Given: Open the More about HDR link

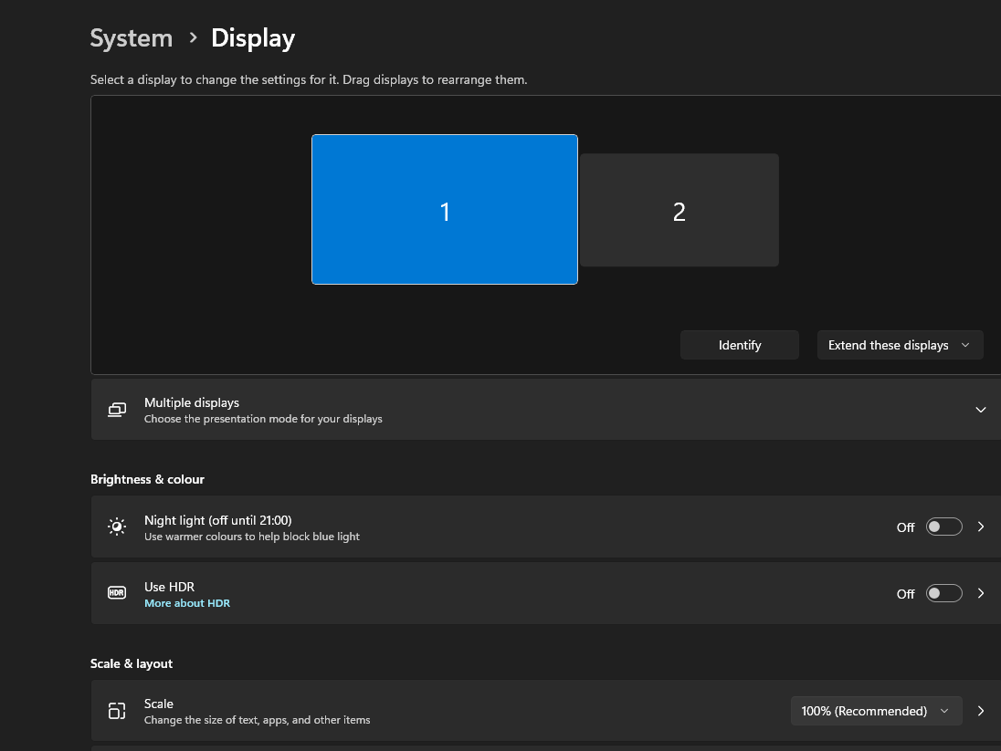Looking at the screenshot, I should pyautogui.click(x=187, y=603).
